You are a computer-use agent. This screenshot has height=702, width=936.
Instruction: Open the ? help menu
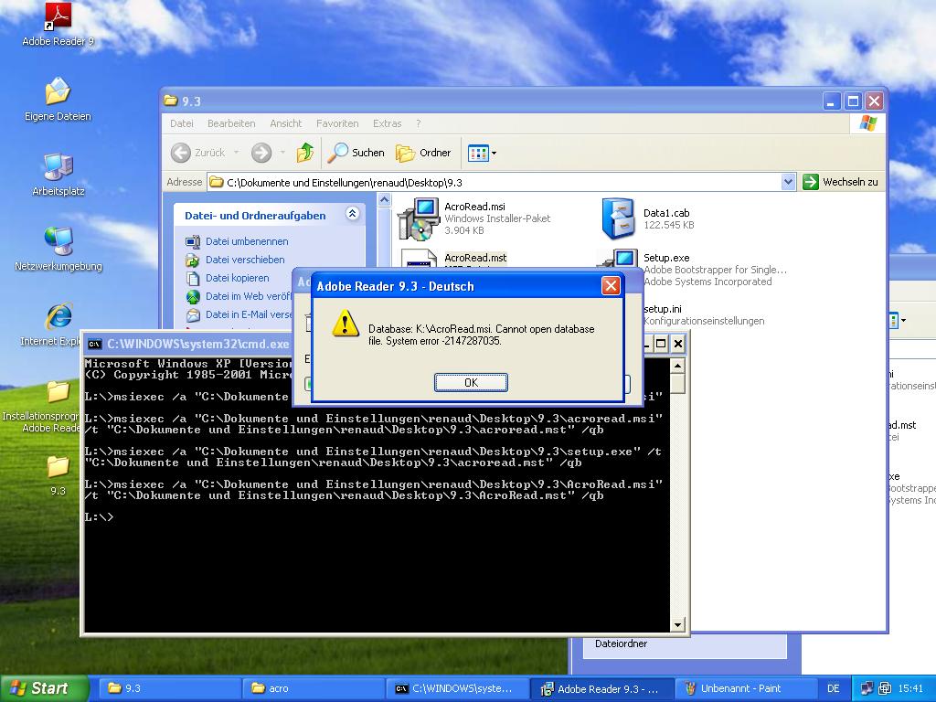(x=419, y=123)
